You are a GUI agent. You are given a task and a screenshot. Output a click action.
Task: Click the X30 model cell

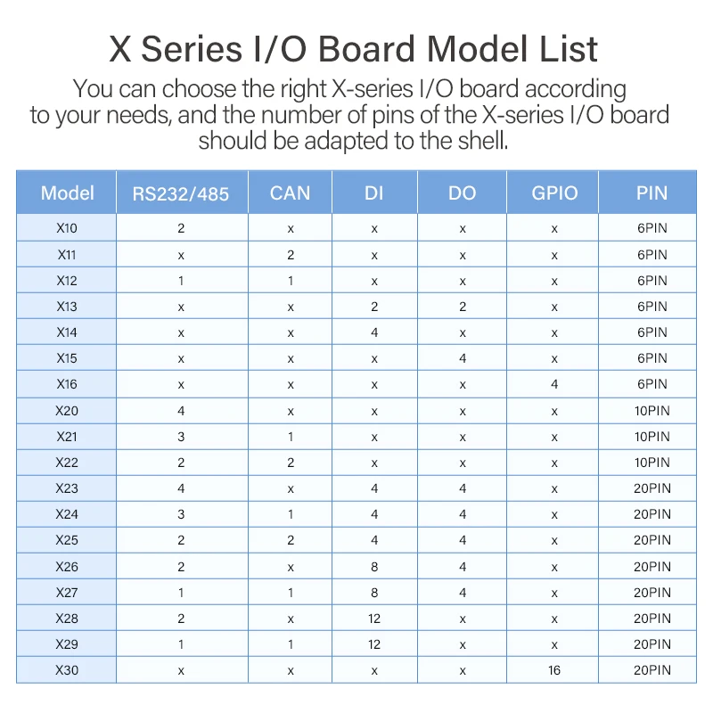click(67, 670)
